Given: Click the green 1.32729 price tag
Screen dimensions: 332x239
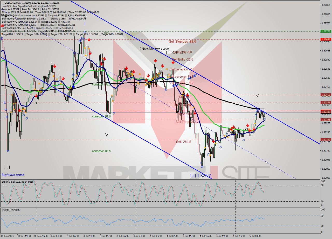Looking at the screenshot, I should click(326, 31).
